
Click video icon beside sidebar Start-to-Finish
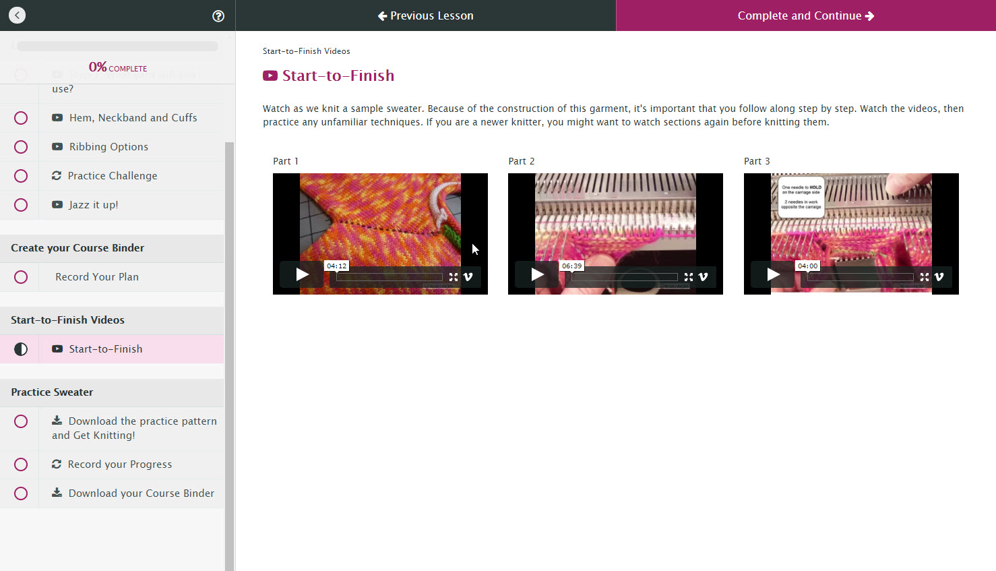coord(57,349)
